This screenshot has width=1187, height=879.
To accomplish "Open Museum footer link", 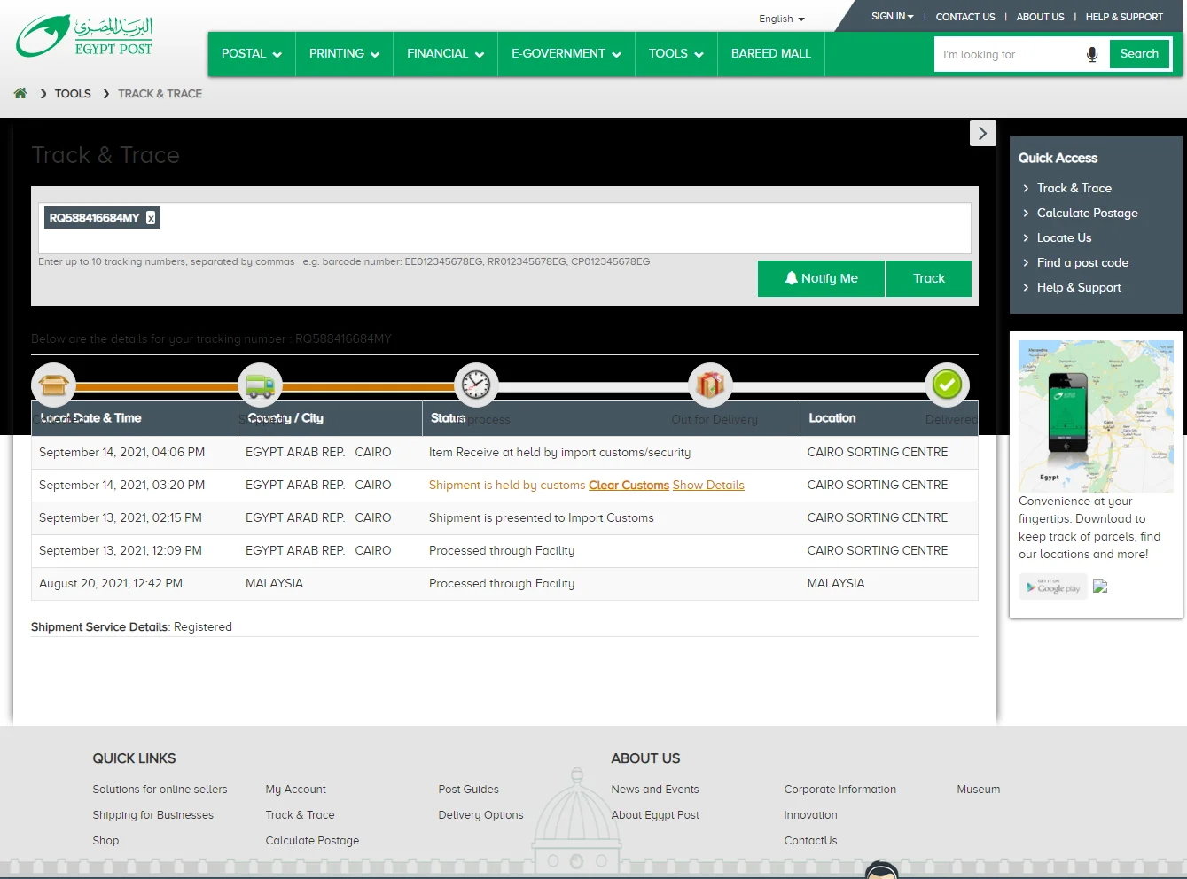I will (x=978, y=790).
